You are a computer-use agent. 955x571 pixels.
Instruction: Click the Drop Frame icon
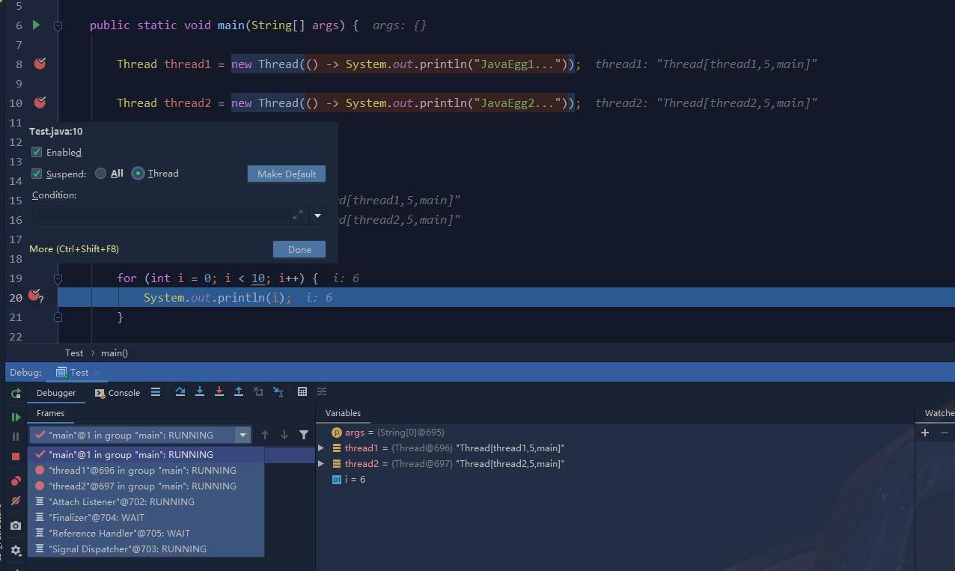(258, 391)
